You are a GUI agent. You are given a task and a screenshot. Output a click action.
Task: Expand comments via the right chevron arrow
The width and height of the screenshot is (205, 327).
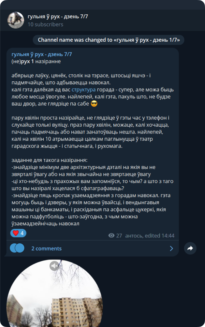click(171, 248)
